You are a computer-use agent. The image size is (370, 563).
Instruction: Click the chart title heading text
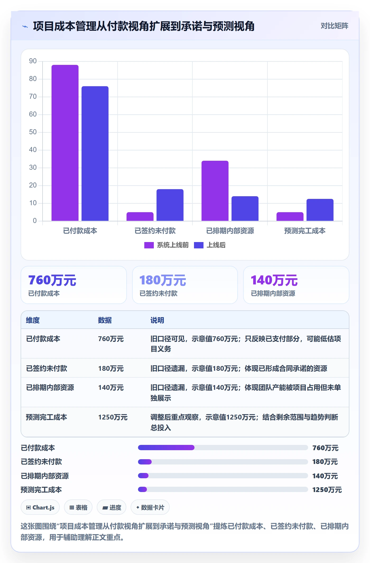pos(144,26)
